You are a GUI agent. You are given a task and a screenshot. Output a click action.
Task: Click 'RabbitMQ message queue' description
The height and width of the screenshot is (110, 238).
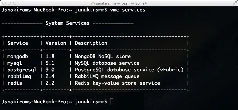pyautogui.click(x=107, y=76)
